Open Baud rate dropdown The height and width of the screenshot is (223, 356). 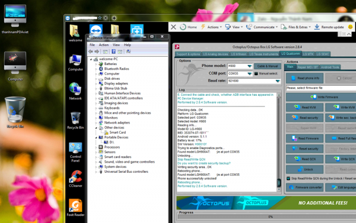[x=278, y=81]
